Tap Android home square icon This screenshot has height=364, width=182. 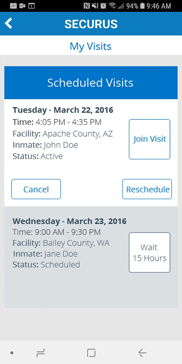(91, 353)
